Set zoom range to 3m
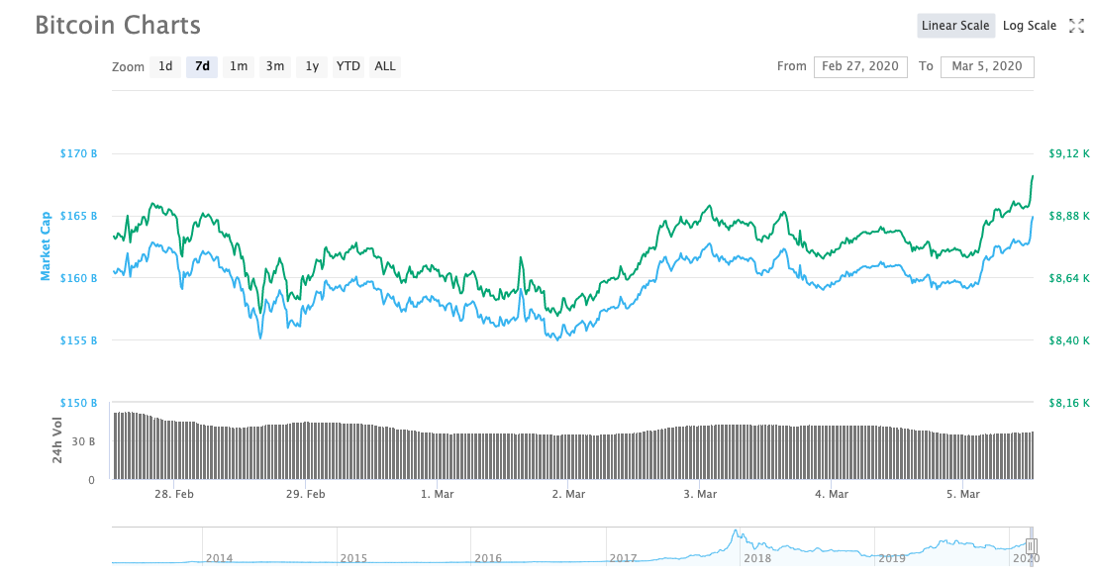Screen dimensions: 1094x577 (x=275, y=66)
